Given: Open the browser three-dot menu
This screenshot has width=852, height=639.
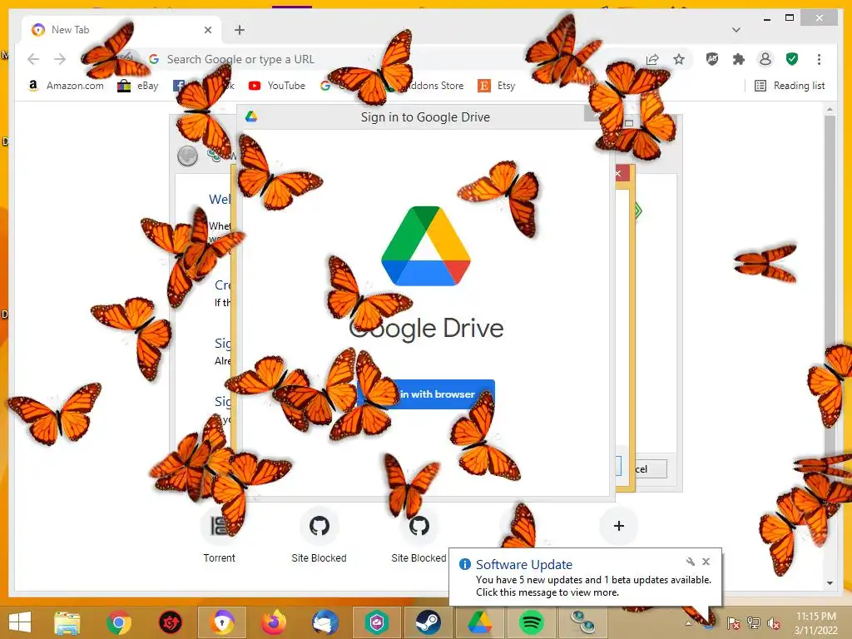Looking at the screenshot, I should (819, 59).
